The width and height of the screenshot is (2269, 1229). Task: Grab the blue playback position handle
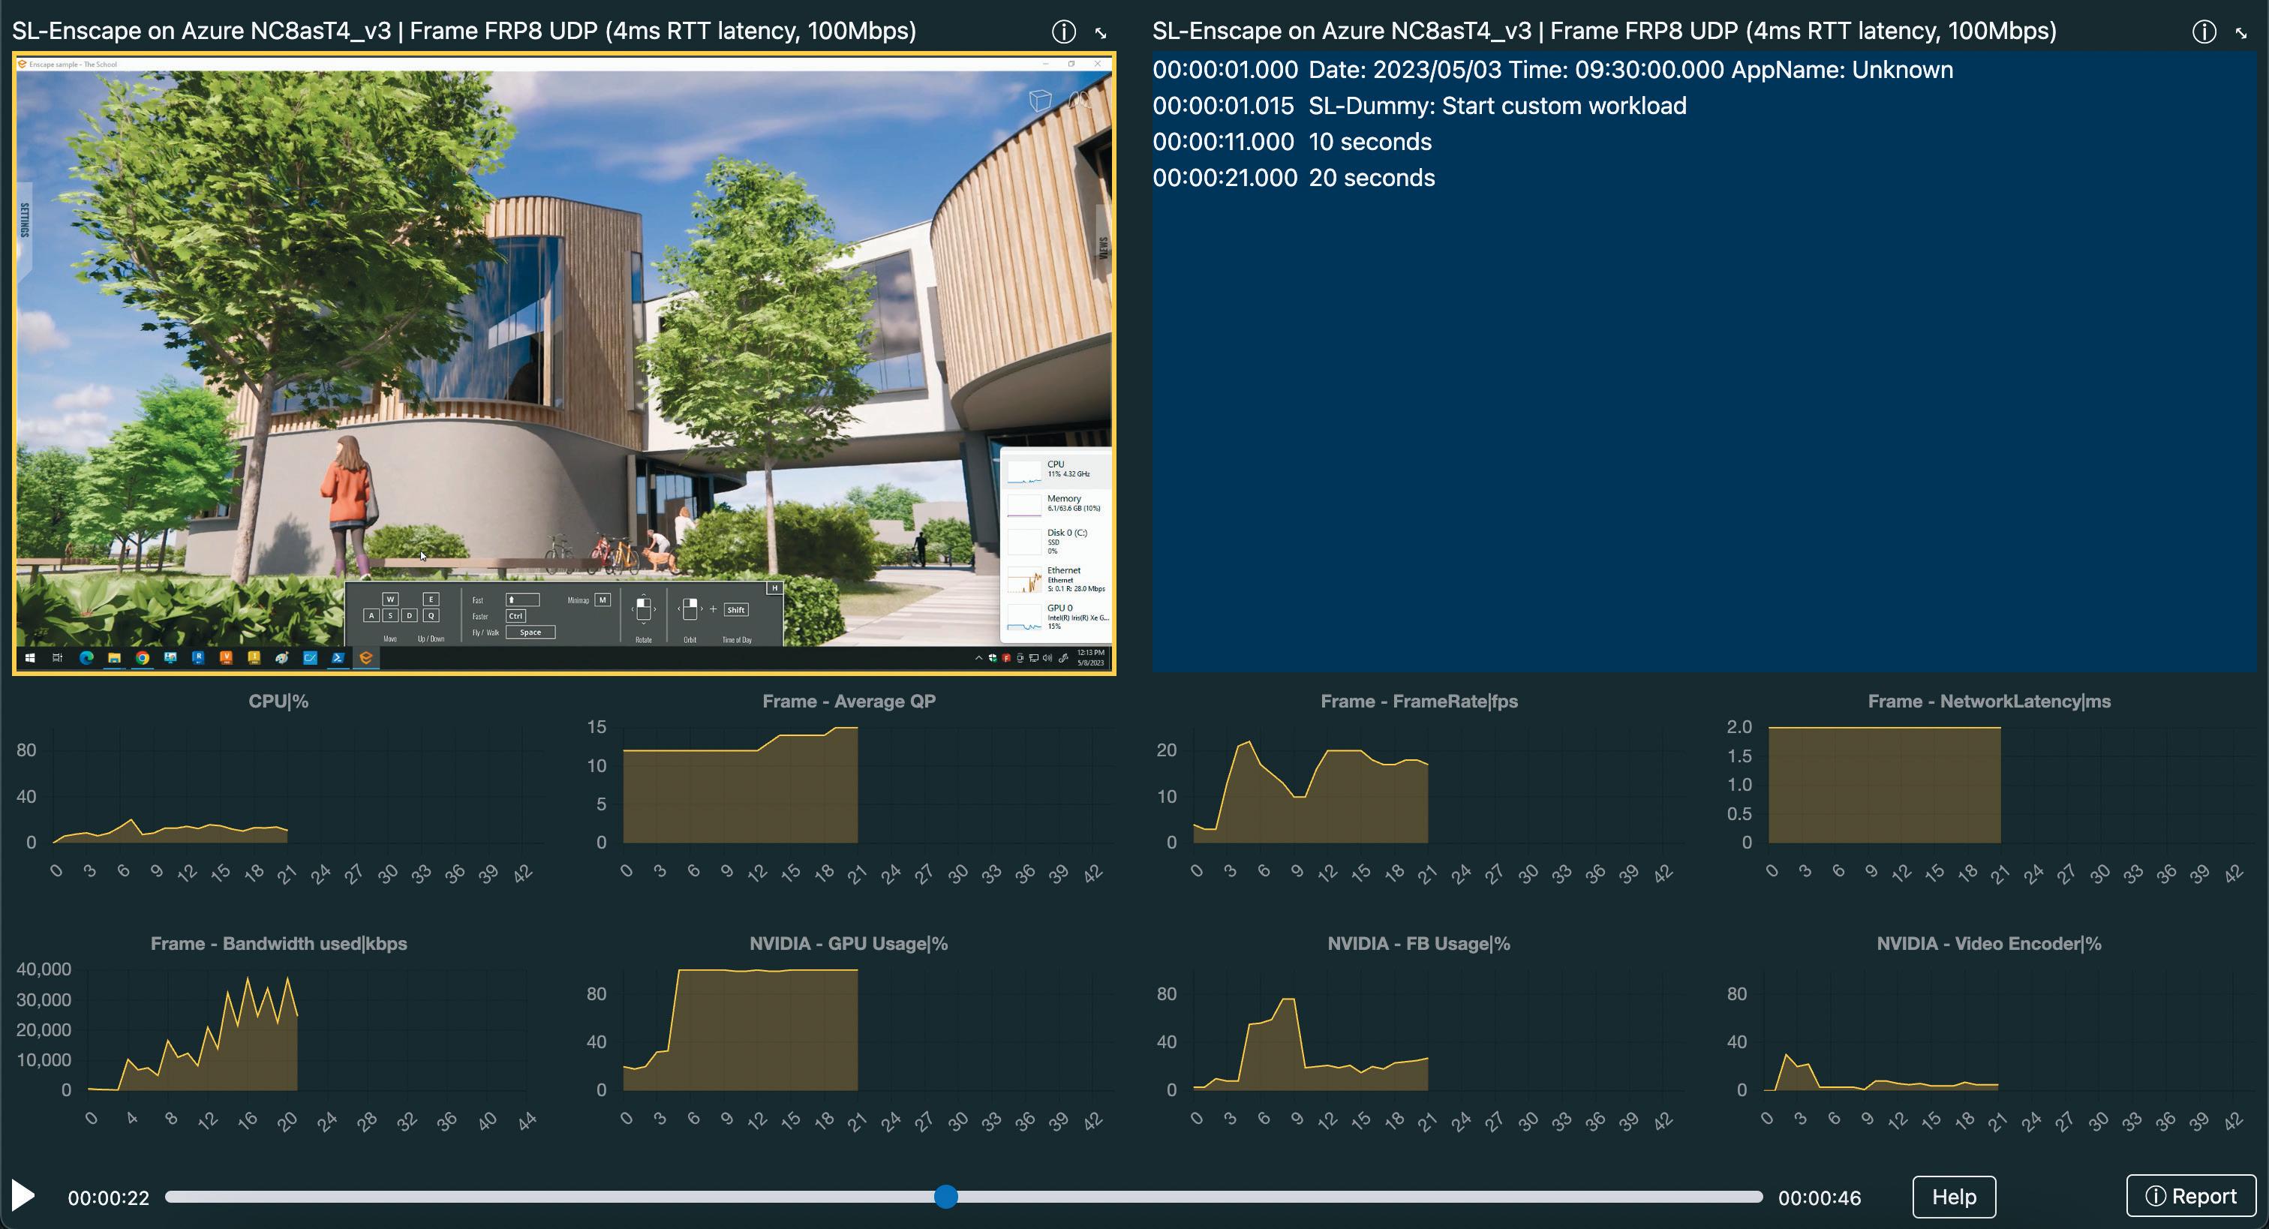(x=945, y=1197)
